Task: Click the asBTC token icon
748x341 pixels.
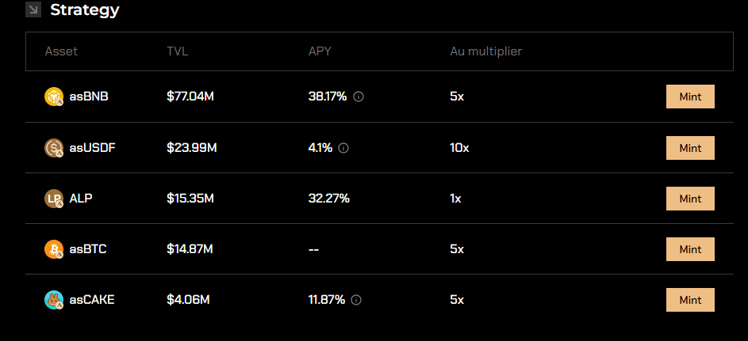Action: click(x=53, y=249)
